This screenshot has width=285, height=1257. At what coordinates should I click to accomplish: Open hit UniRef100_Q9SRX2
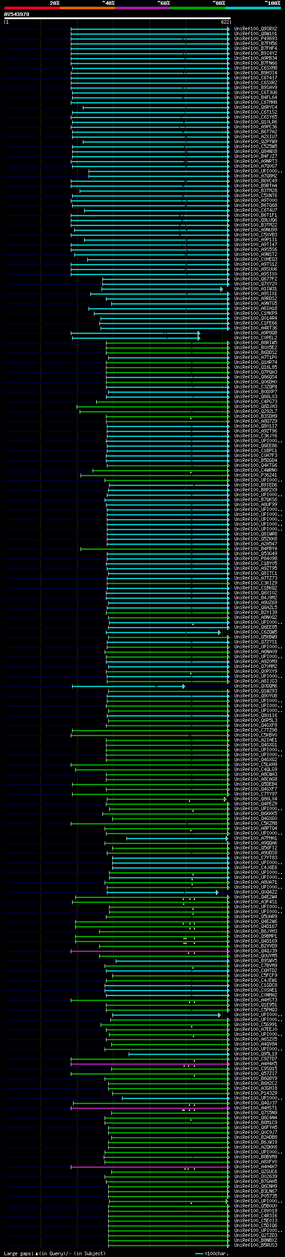click(x=256, y=29)
